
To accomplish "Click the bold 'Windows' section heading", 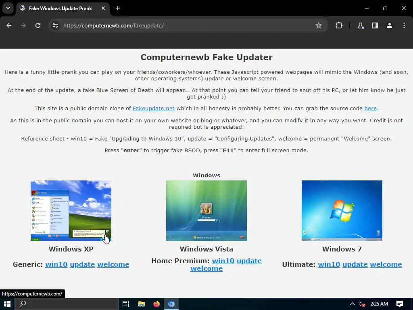I will point(206,175).
